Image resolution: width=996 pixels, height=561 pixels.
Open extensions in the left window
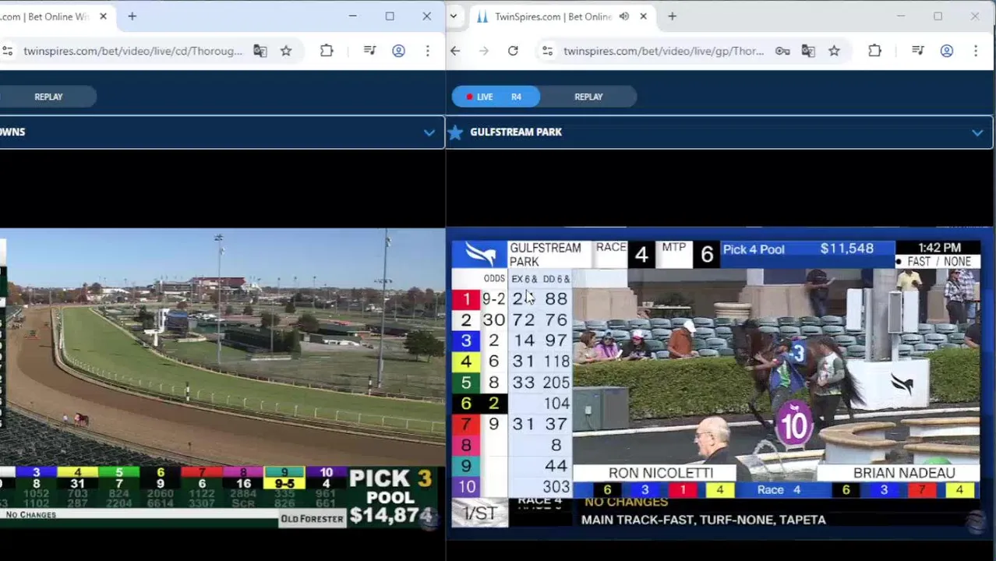pyautogui.click(x=327, y=51)
